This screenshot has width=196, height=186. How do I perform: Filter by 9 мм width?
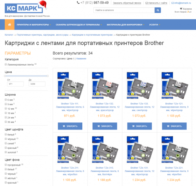tap(6, 104)
